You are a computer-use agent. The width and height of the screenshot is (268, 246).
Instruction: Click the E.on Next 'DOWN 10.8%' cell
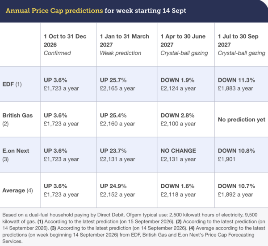(x=241, y=155)
